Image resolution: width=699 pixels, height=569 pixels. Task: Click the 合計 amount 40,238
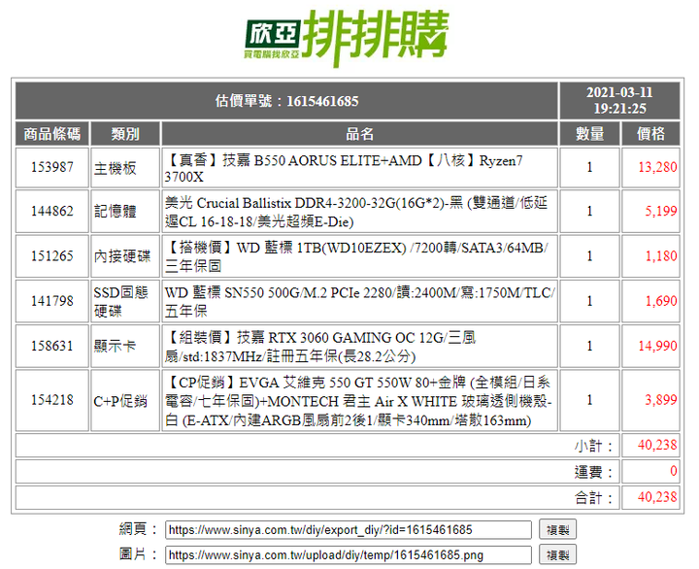pos(657,497)
